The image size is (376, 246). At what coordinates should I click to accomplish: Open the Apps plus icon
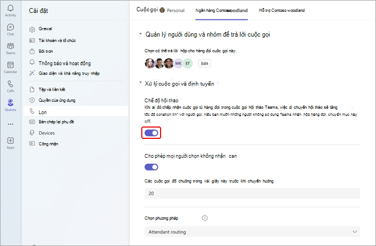pos(10,140)
